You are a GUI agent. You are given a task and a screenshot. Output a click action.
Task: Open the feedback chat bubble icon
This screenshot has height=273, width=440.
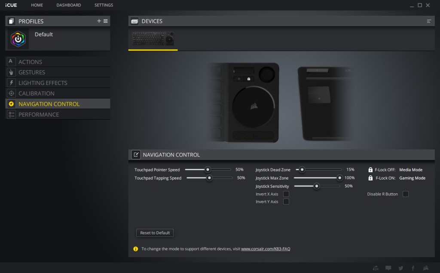pyautogui.click(x=388, y=268)
